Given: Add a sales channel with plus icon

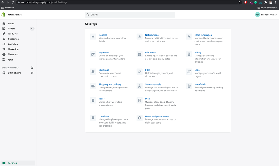Looking at the screenshot, I should (x=32, y=68).
